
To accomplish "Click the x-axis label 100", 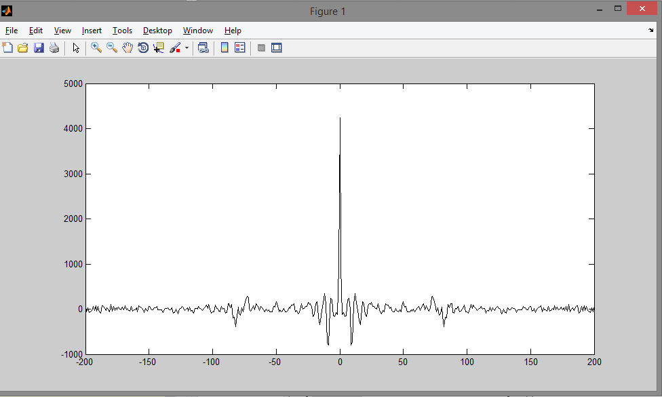I will 467,362.
